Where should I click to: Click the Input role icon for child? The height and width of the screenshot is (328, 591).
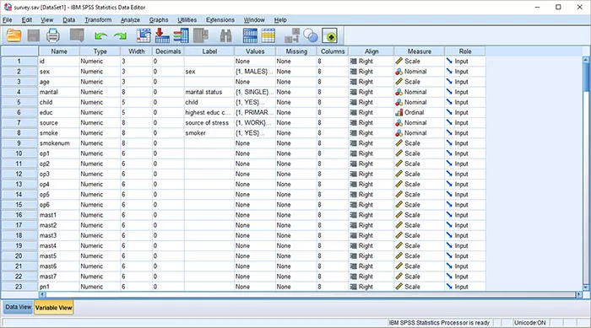(x=449, y=102)
